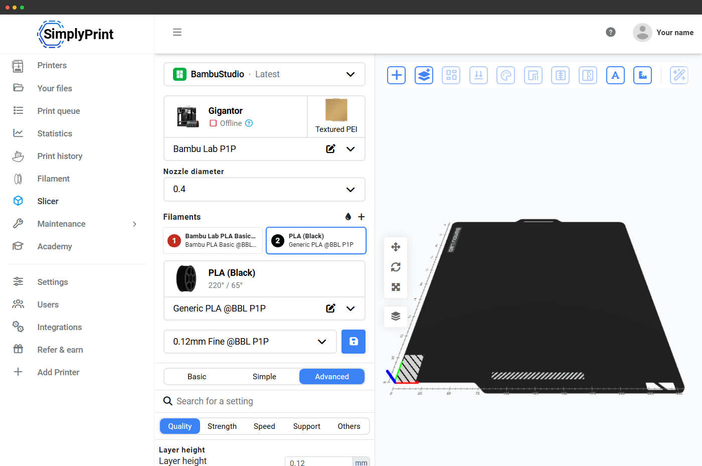702x466 pixels.
Task: Click the user avatar icon
Action: tap(642, 33)
